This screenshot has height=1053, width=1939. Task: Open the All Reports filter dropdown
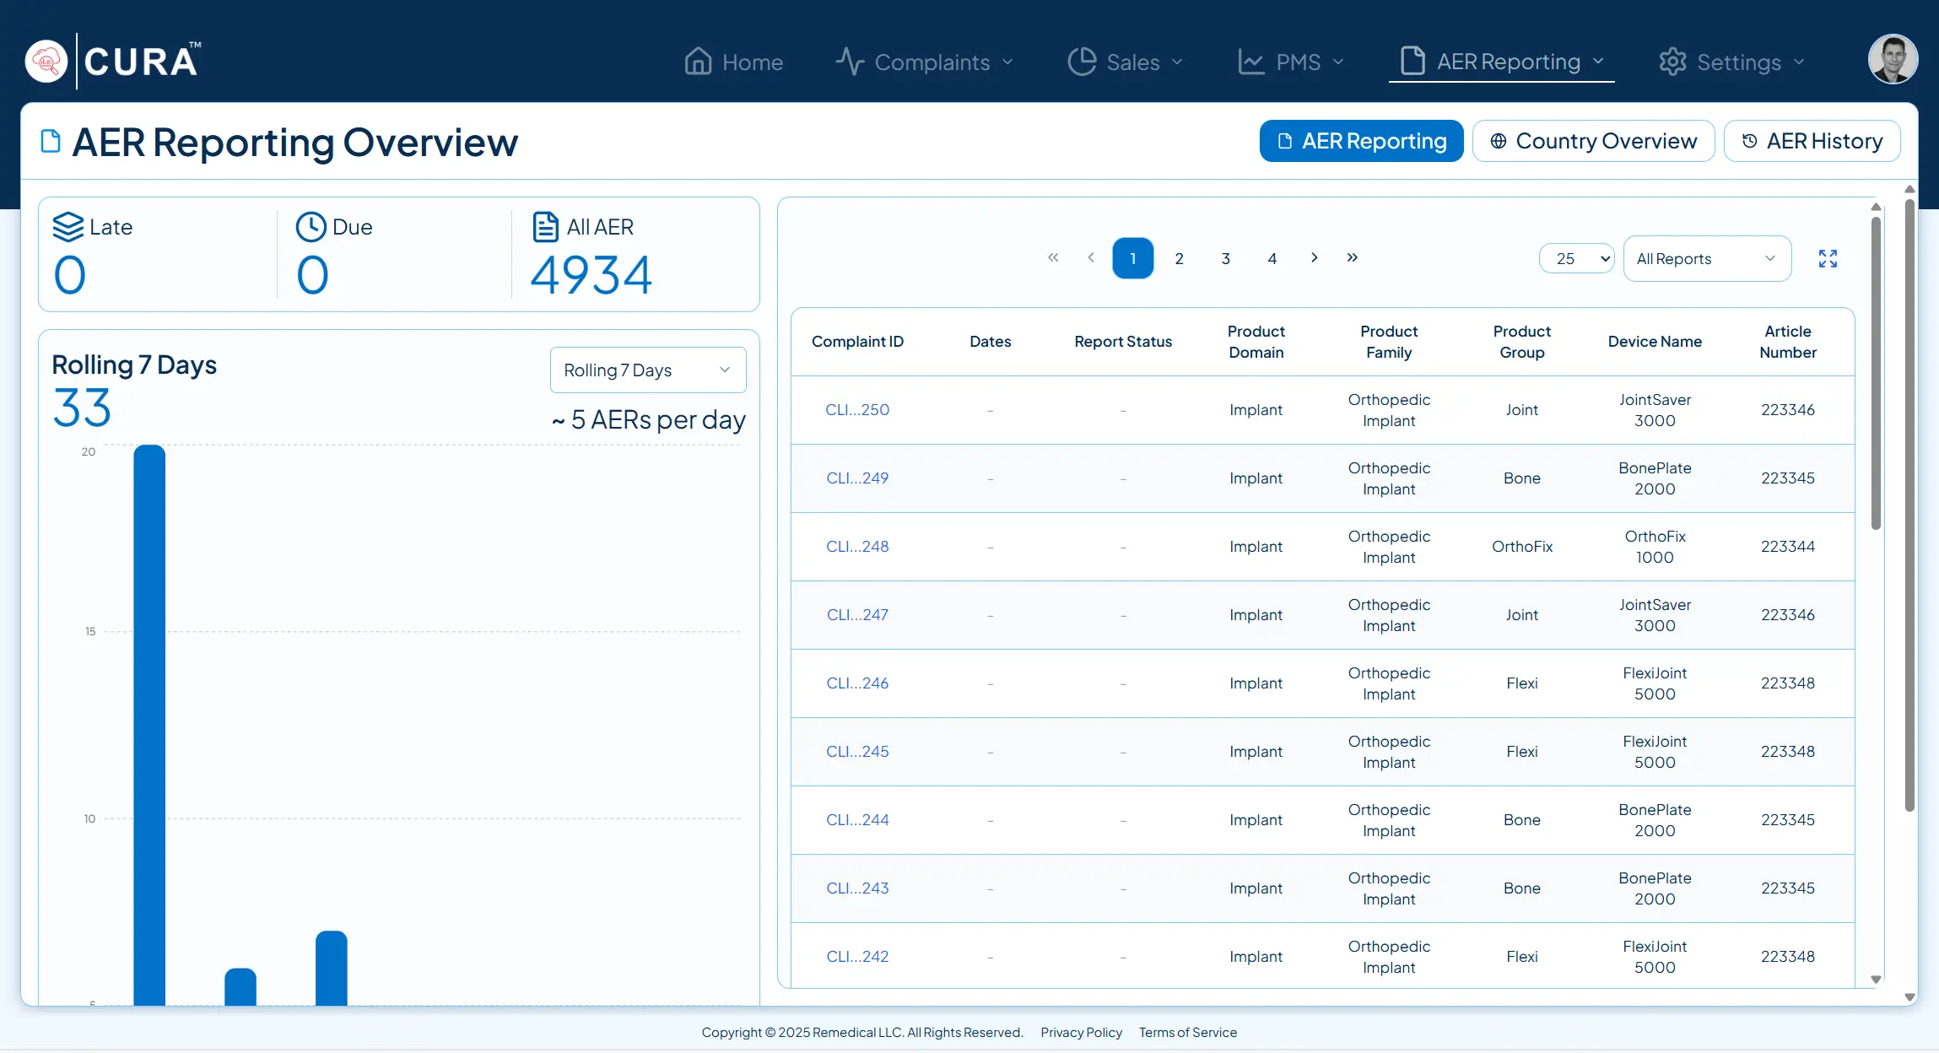pyautogui.click(x=1706, y=259)
